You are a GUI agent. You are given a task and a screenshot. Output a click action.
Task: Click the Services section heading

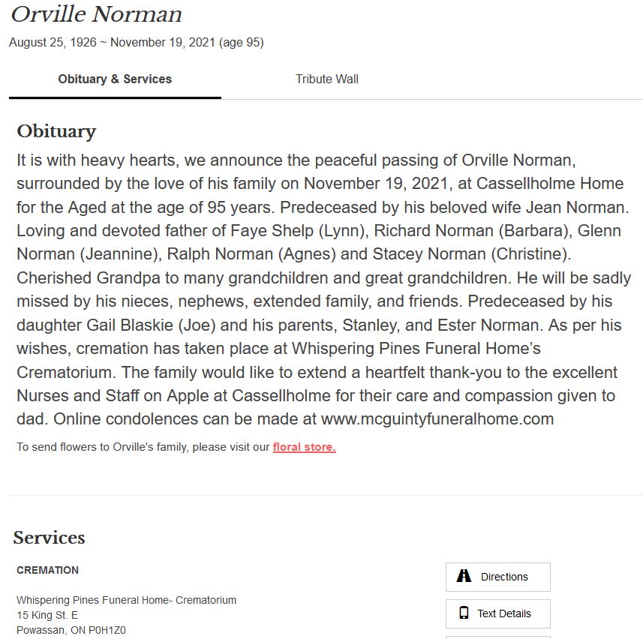pyautogui.click(x=49, y=538)
